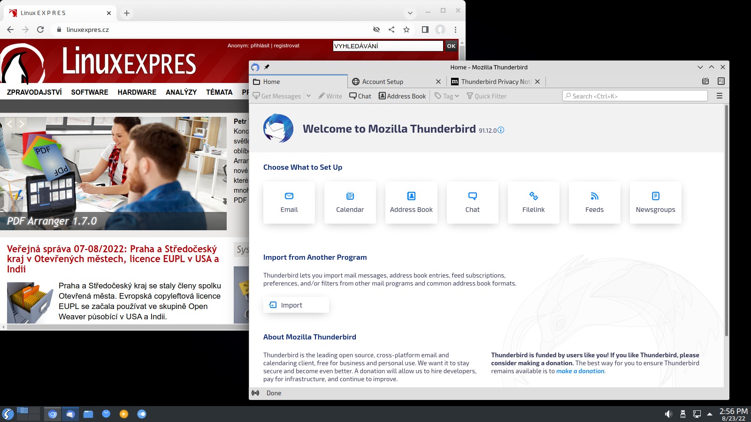Click Thunderbird window menu icon in titlebar

(x=255, y=67)
